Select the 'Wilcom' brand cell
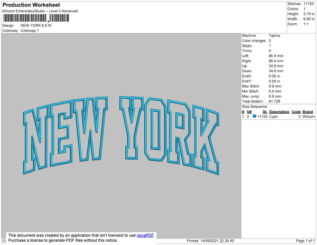 click(309, 117)
